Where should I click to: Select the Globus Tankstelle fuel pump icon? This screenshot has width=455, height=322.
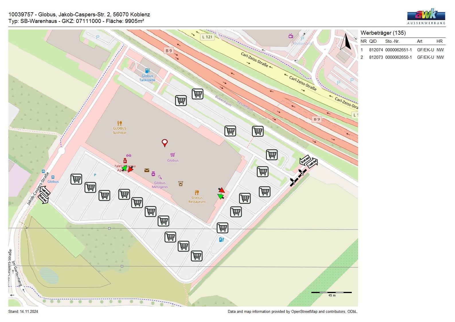coord(147,71)
